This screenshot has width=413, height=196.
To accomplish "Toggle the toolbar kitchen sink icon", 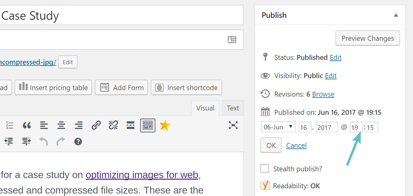I will [x=148, y=125].
